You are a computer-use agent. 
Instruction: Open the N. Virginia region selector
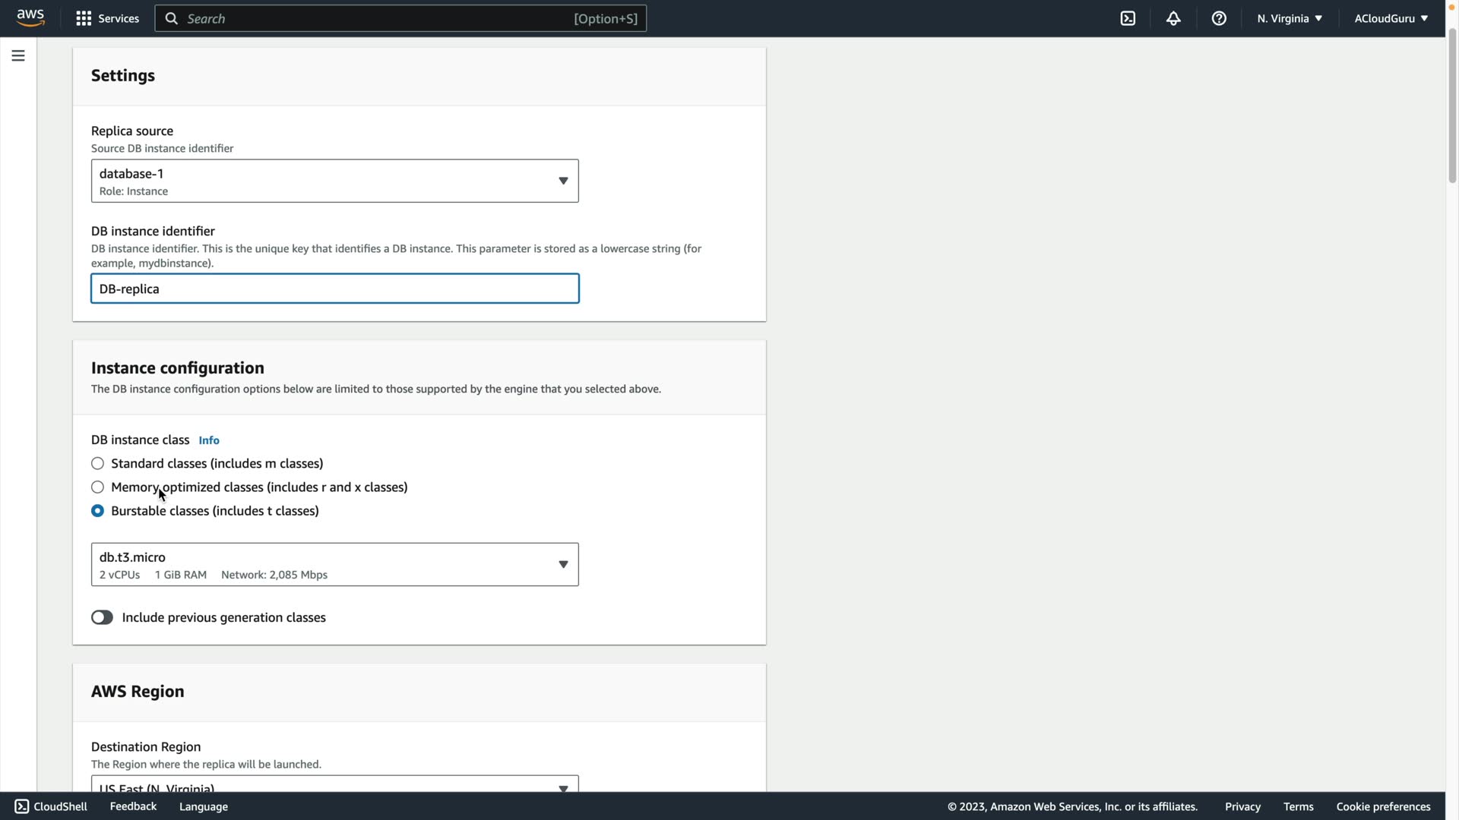(1289, 18)
